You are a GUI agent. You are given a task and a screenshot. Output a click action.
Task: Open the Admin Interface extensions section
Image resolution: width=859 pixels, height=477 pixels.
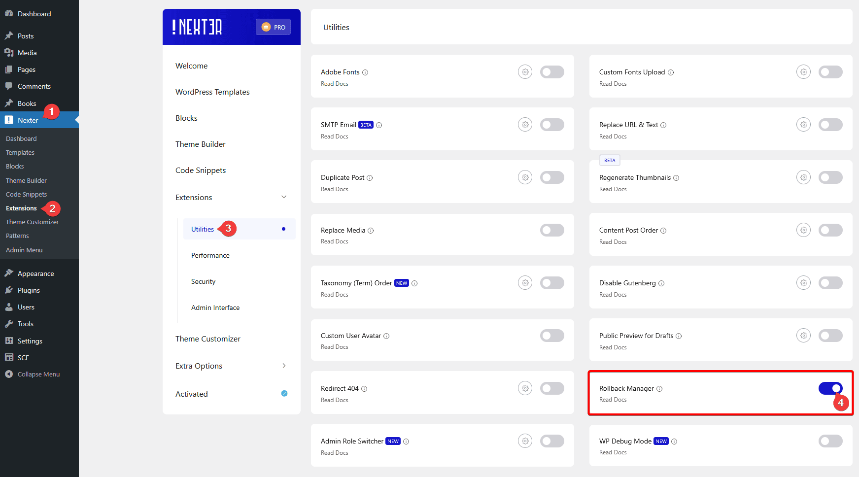tap(215, 307)
